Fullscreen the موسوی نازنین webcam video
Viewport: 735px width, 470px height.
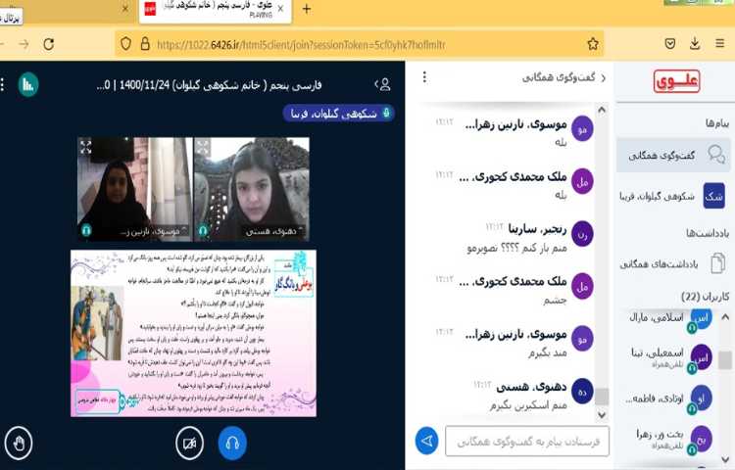pyautogui.click(x=86, y=147)
